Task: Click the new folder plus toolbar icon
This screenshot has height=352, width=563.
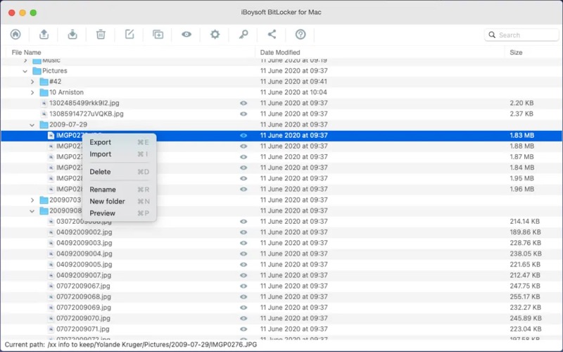Action: 158,34
